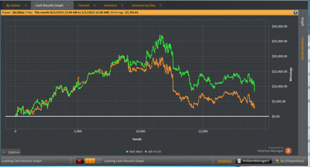
Task: Click the $0.00 axis label
Action: tap(275, 116)
